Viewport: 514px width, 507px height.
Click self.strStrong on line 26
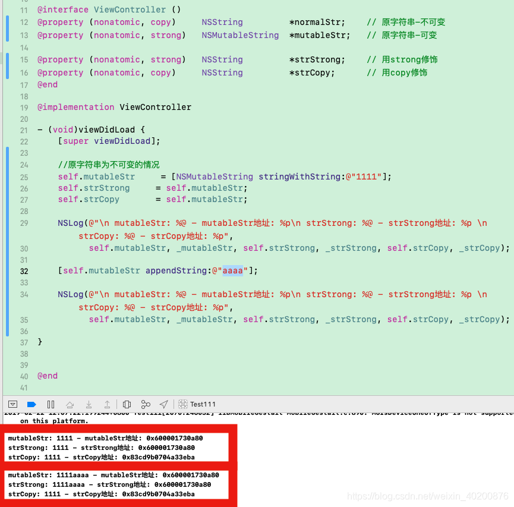tap(94, 188)
